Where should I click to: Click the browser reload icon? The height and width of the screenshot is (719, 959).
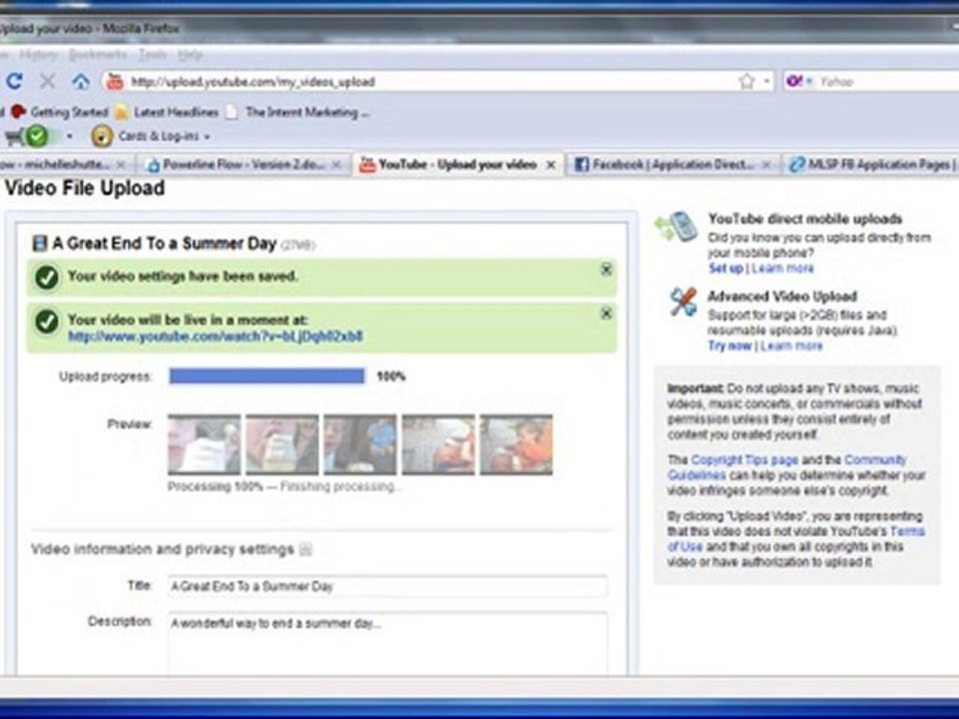point(15,81)
